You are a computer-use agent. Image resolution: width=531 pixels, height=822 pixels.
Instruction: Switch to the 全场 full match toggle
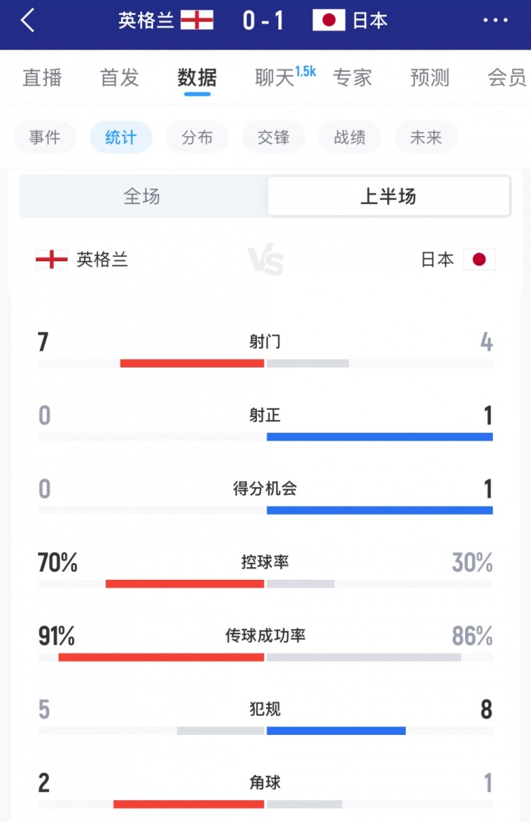[142, 196]
